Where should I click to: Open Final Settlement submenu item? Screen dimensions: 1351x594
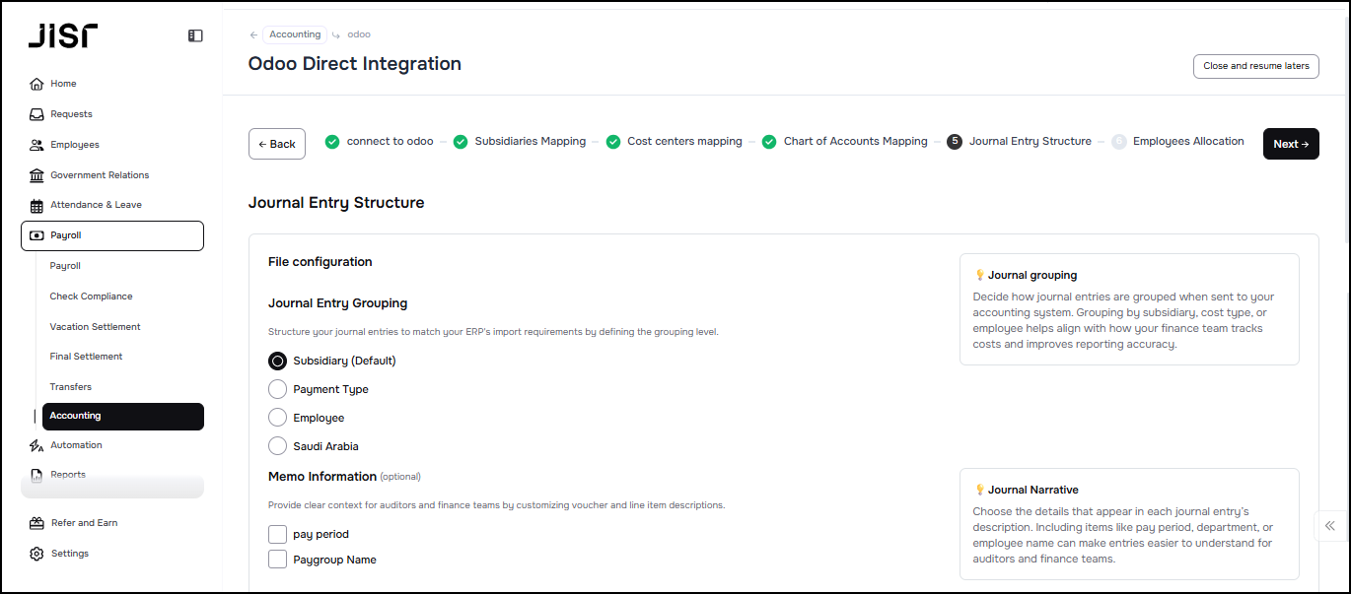pyautogui.click(x=86, y=357)
